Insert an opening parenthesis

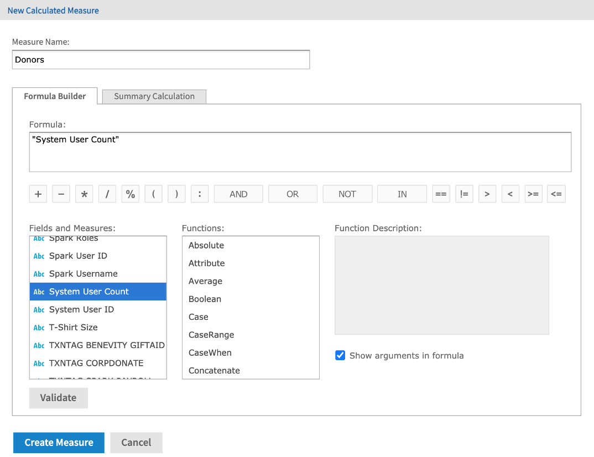[153, 194]
